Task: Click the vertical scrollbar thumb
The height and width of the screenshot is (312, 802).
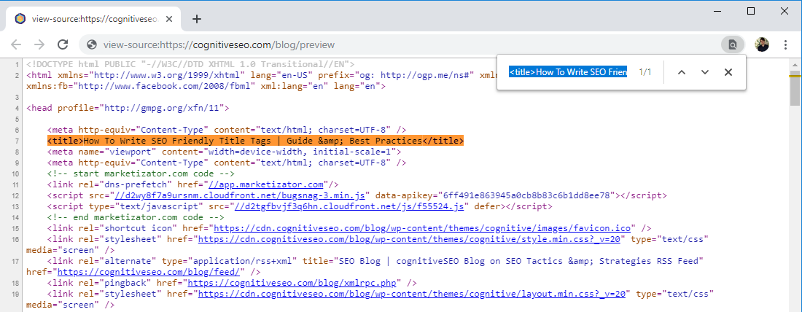Action: point(795,90)
